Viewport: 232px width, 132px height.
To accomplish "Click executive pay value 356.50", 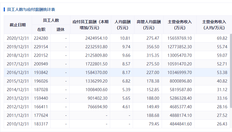I will 153,47.
